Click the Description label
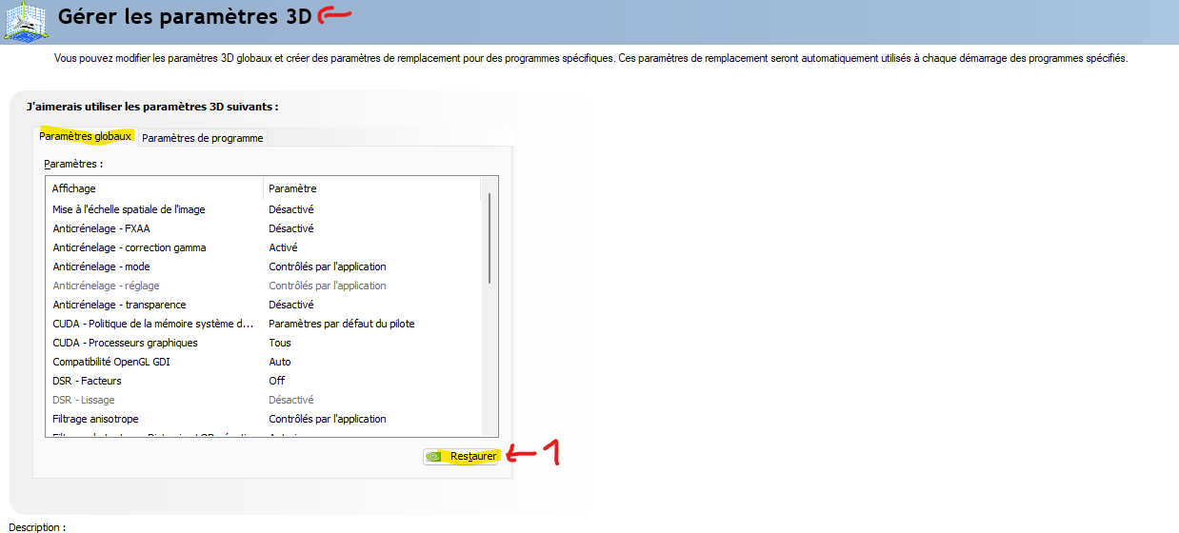Viewport: 1179px width, 533px height. (37, 526)
